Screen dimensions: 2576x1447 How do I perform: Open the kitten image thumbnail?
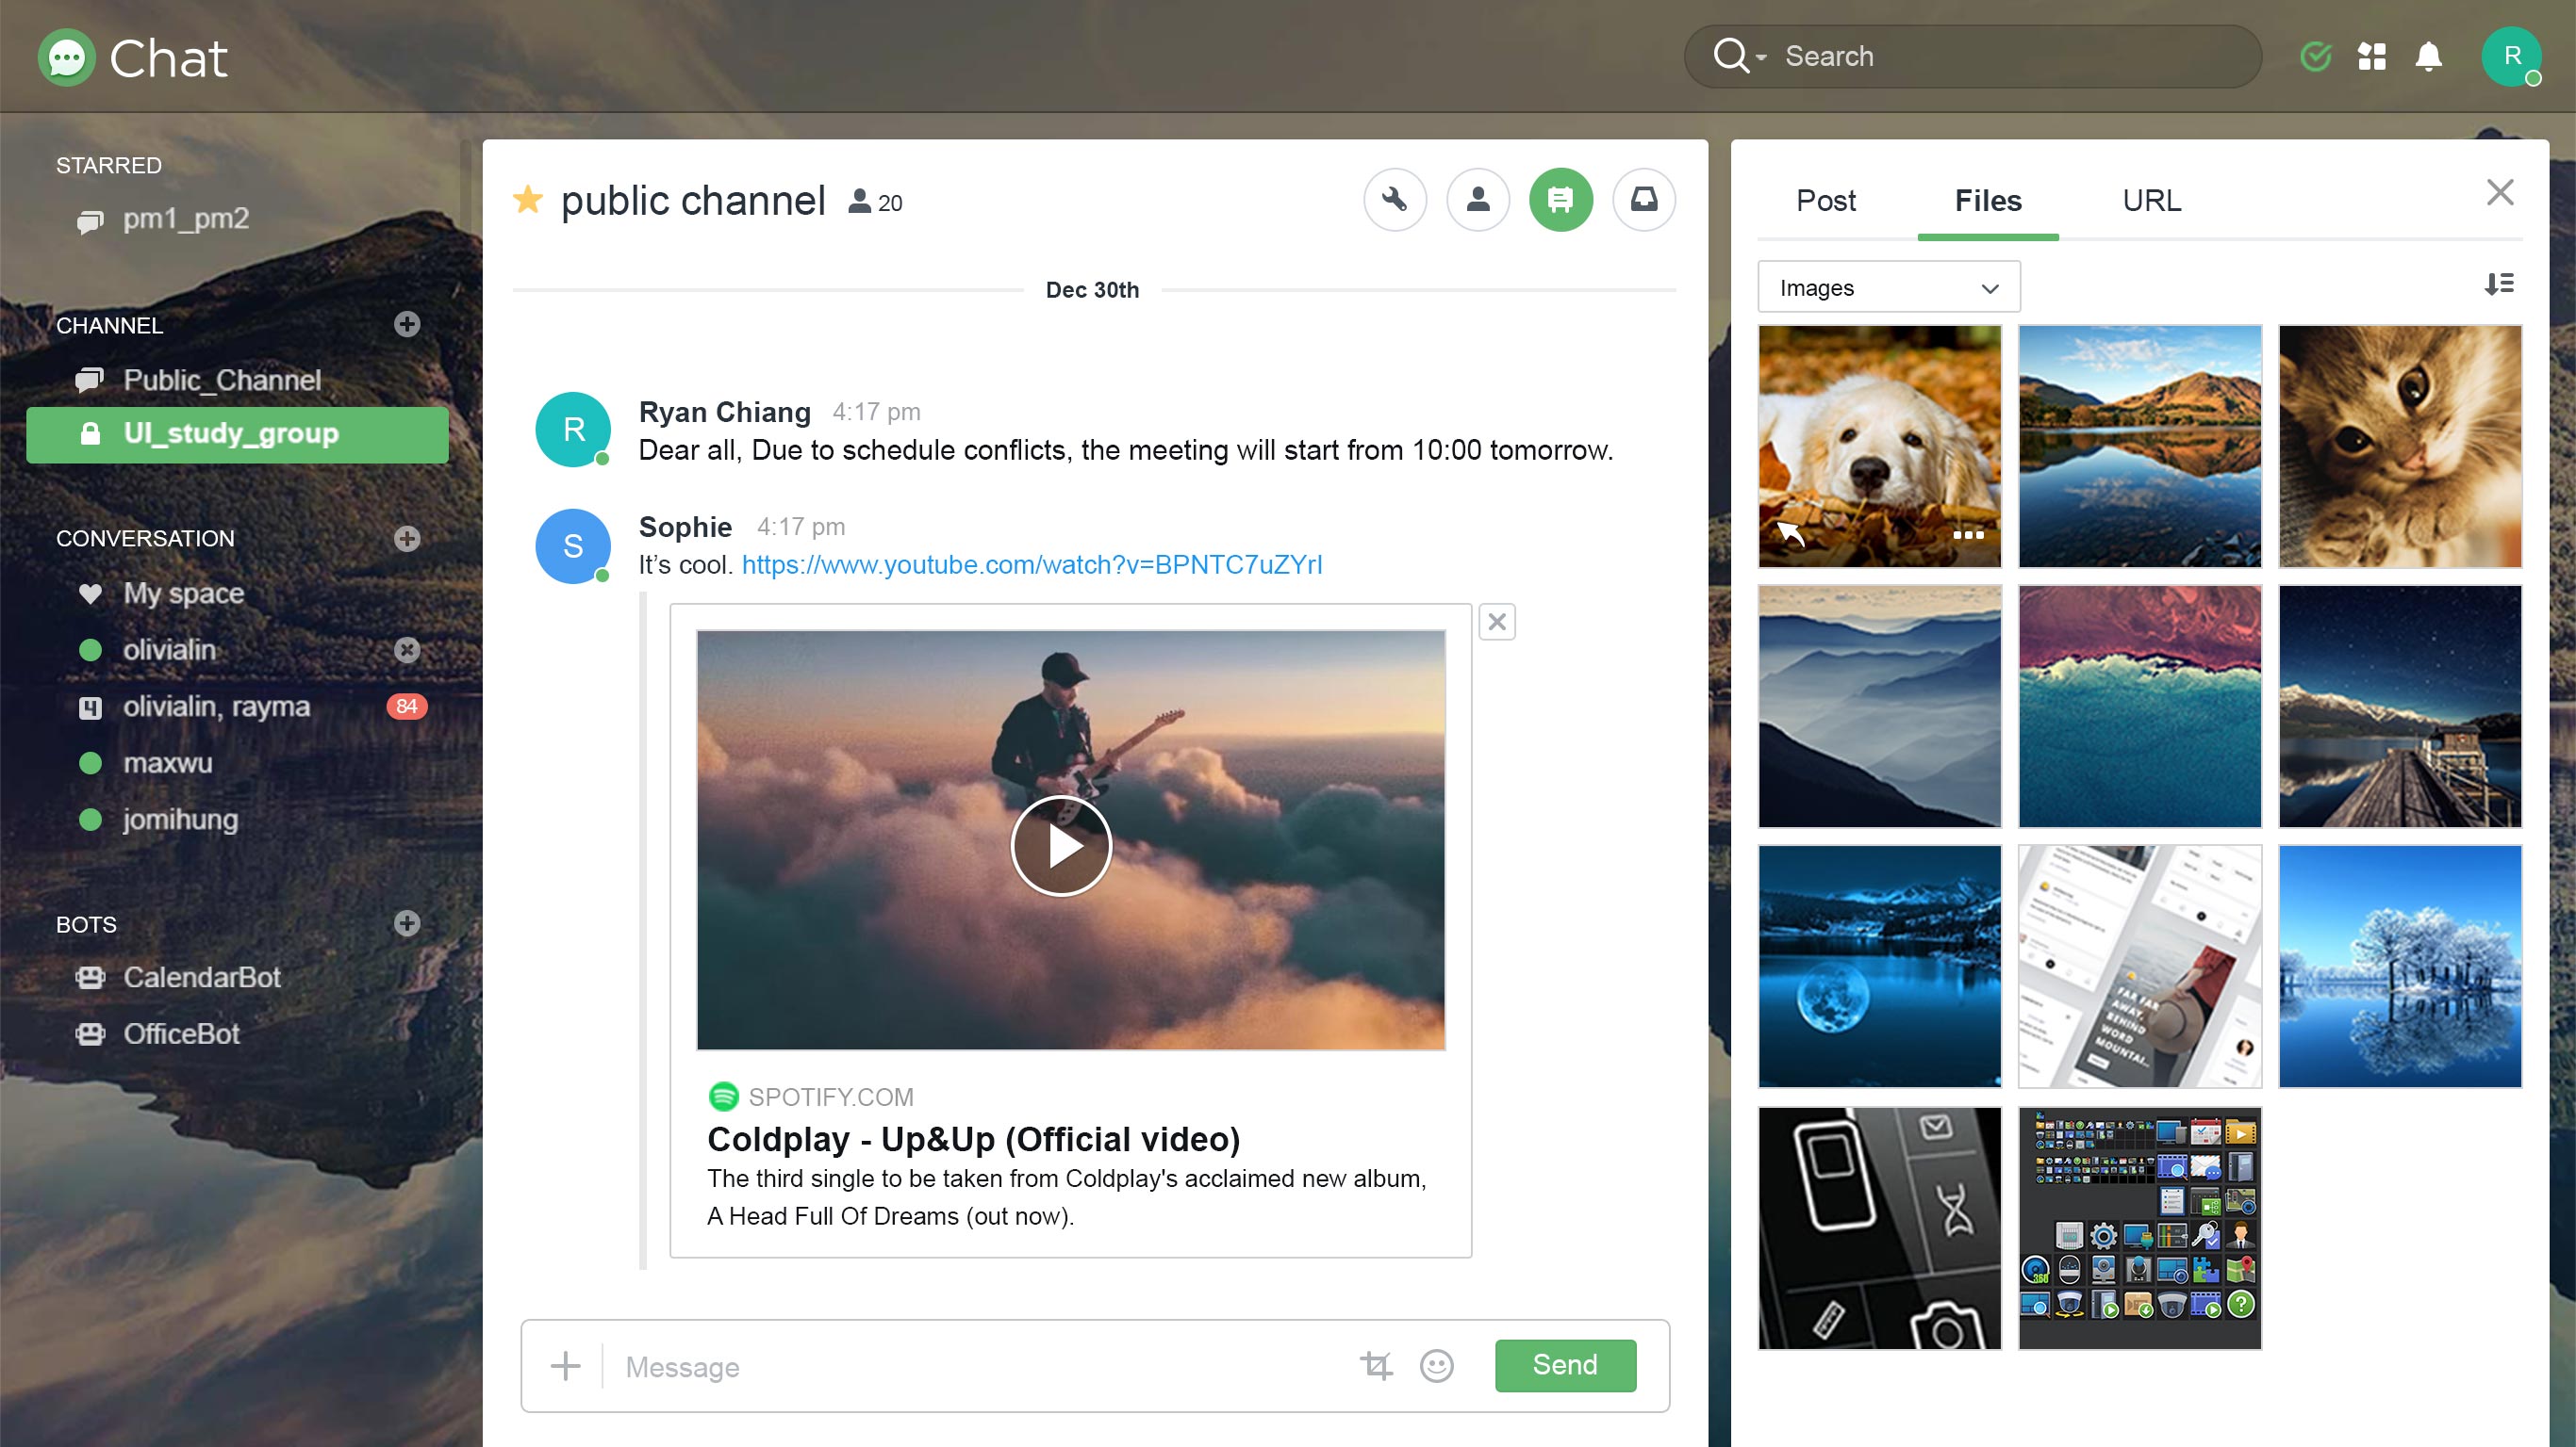[2399, 446]
